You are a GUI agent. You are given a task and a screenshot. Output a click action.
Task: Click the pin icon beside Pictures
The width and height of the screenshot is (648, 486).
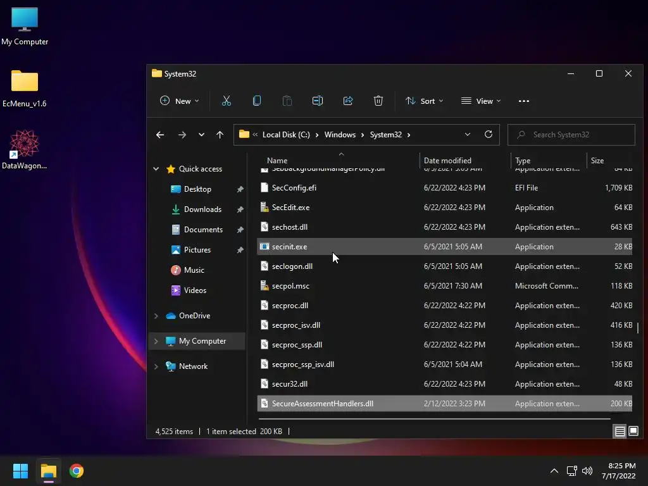(240, 250)
